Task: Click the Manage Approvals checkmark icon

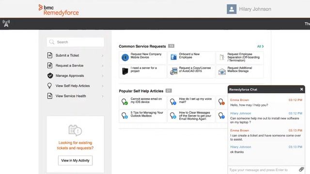Action: (x=50, y=75)
